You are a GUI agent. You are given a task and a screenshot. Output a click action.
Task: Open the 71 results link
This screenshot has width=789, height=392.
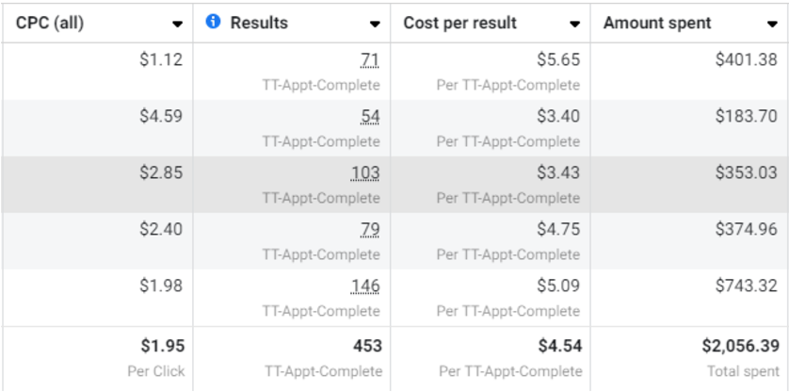coord(370,60)
